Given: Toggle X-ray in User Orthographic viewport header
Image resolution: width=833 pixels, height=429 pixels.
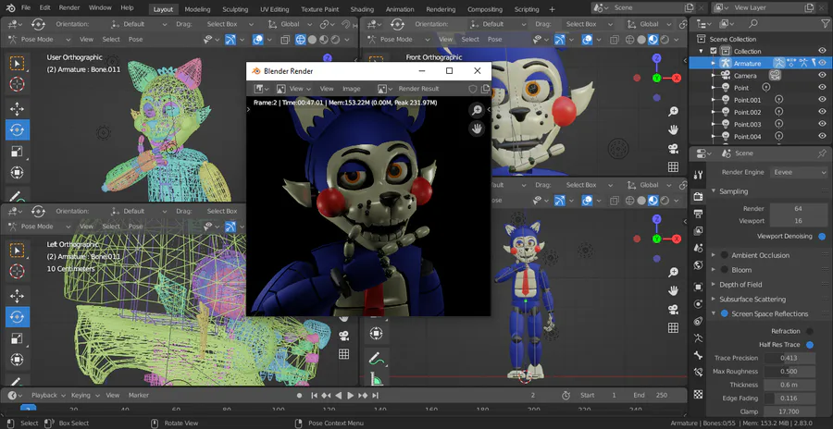Looking at the screenshot, I should coord(285,39).
